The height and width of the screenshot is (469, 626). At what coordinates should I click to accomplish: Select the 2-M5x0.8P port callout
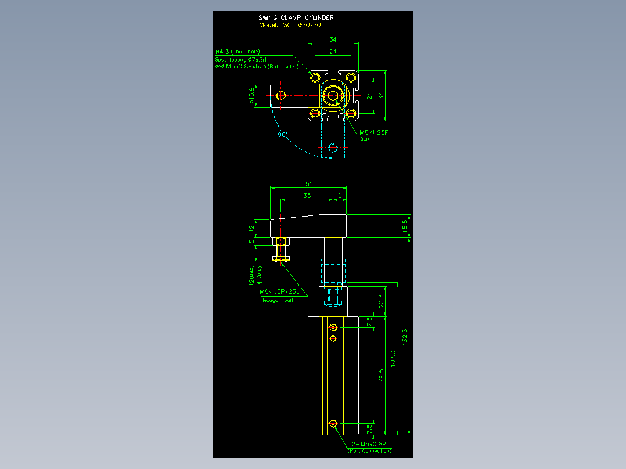pyautogui.click(x=369, y=444)
